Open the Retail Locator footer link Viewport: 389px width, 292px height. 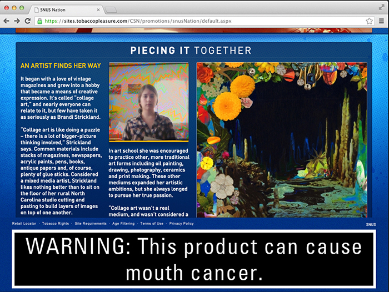(24, 224)
